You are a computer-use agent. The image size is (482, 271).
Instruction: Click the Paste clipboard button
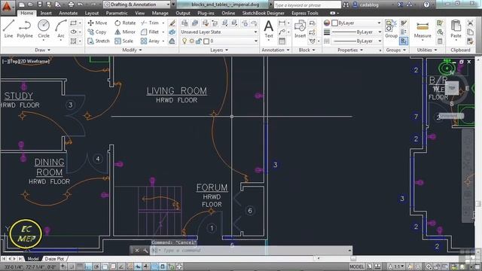456,29
